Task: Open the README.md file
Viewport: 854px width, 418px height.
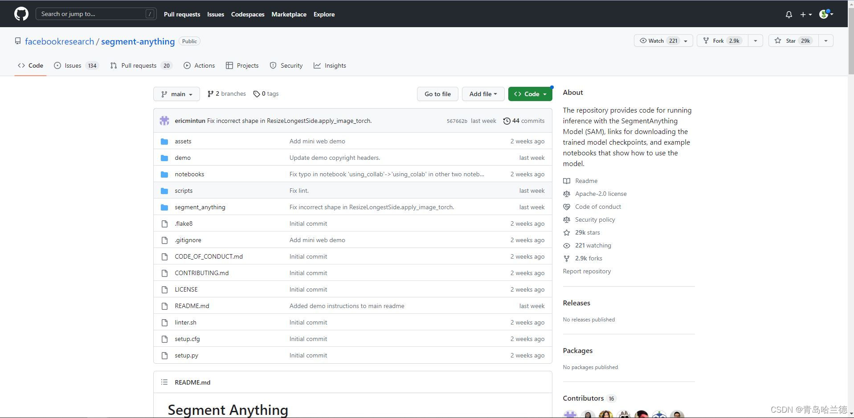Action: pyautogui.click(x=192, y=306)
